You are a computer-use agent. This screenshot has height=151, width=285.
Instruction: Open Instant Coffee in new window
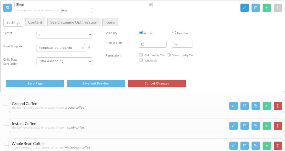(x=245, y=126)
